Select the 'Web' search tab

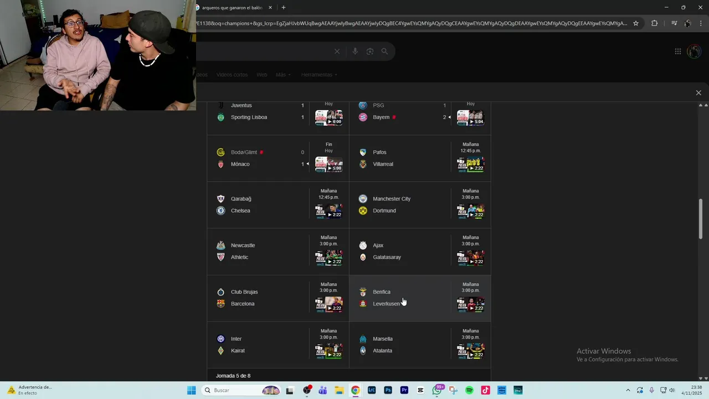click(261, 75)
